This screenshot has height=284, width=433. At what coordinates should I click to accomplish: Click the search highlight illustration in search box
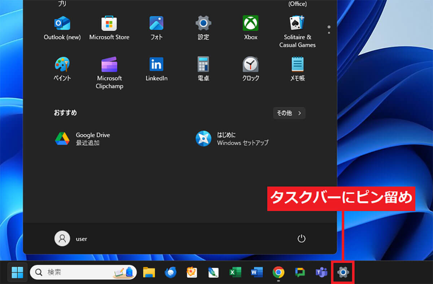(124, 272)
